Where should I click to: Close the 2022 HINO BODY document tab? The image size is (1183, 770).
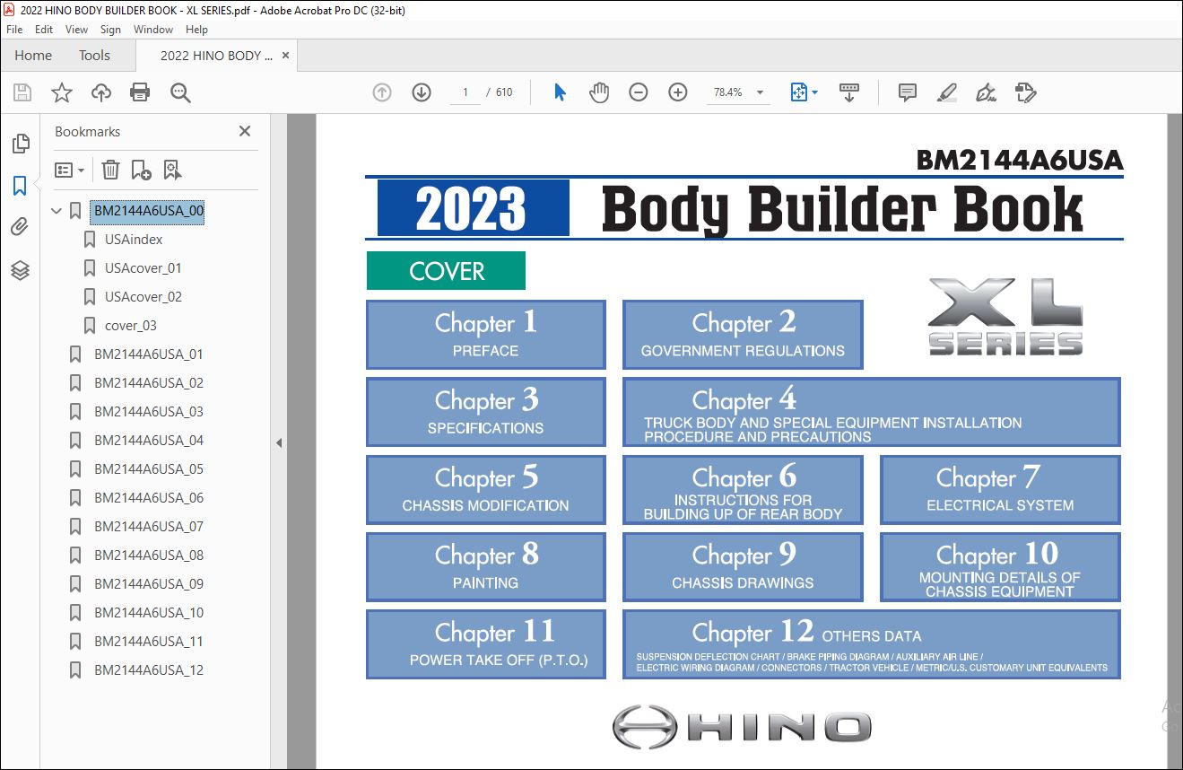coord(286,56)
